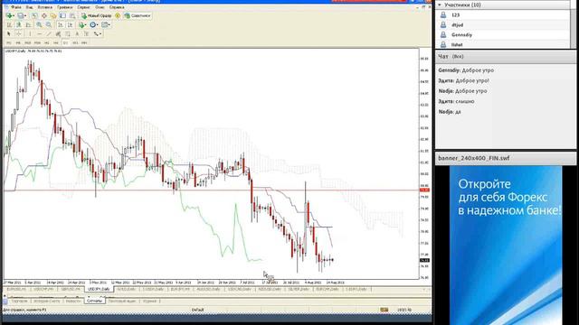This screenshot has height=325, width=579.
Task: Click the Forex bank banner advertisement
Action: [x=506, y=245]
